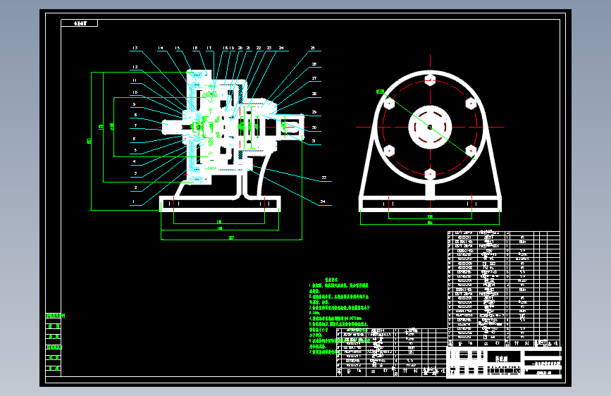This screenshot has width=611, height=396.
Task: Click part callout number 11
Action: tap(135, 80)
